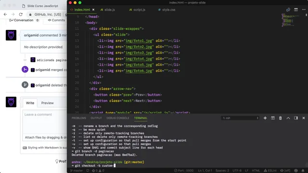Click the editor vertical scrollbar marker
The image size is (308, 173).
point(306,15)
